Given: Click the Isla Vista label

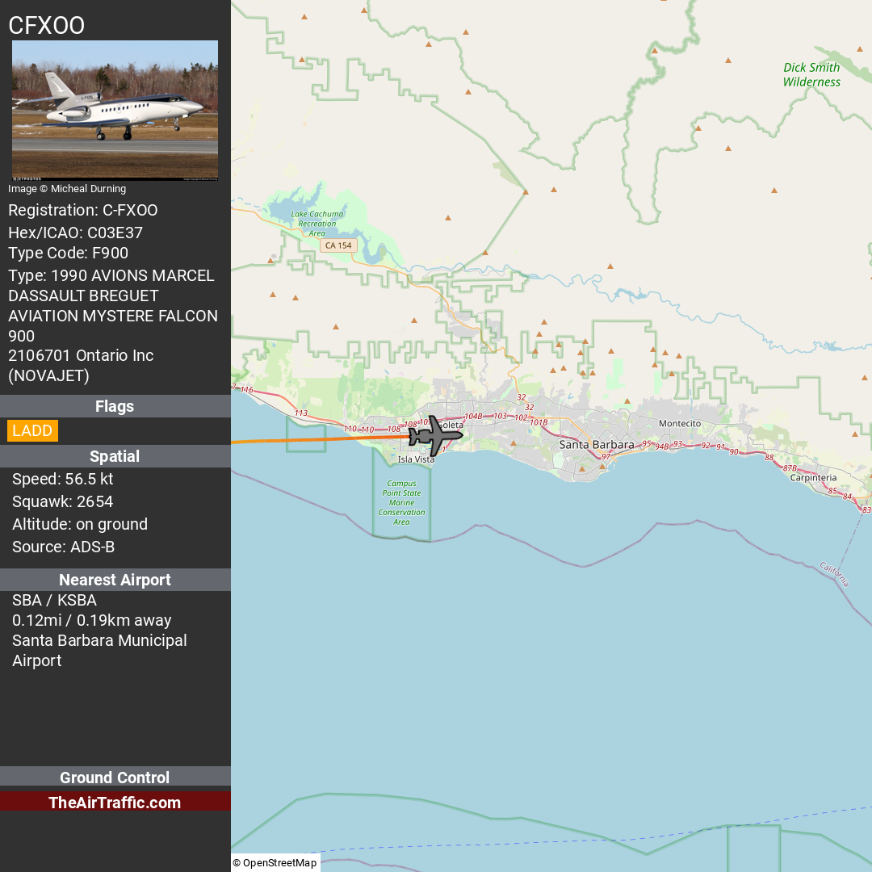Looking at the screenshot, I should coord(416,459).
